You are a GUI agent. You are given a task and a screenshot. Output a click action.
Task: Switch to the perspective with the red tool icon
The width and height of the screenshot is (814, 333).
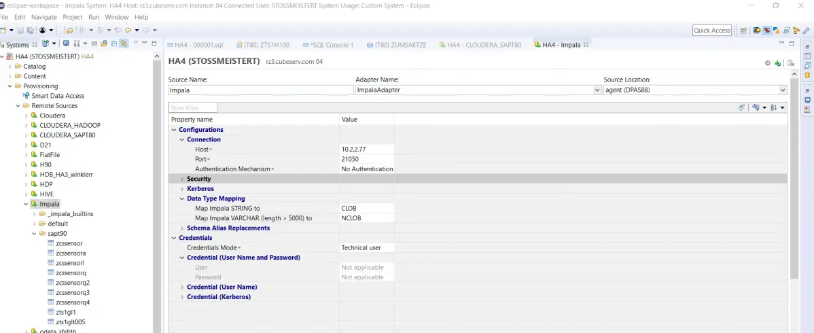[766, 30]
